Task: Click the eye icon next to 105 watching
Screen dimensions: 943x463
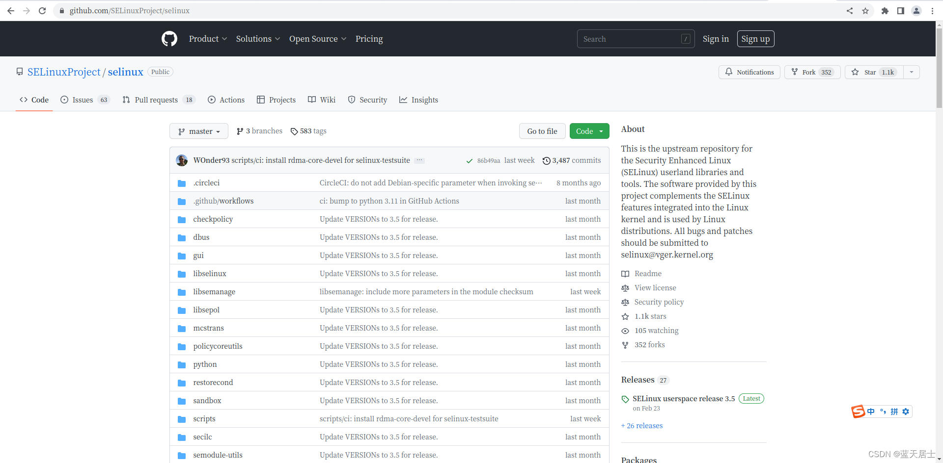Action: pos(625,331)
